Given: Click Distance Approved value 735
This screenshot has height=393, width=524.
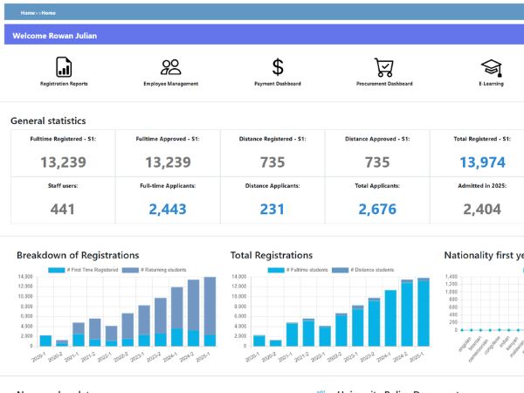Looking at the screenshot, I should 377,162.
